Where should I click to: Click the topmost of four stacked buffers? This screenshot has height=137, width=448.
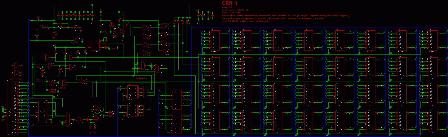coord(146,28)
